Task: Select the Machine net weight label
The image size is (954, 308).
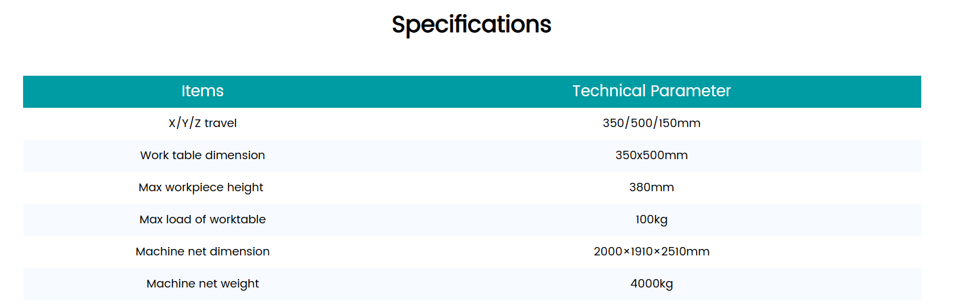Action: pyautogui.click(x=203, y=284)
